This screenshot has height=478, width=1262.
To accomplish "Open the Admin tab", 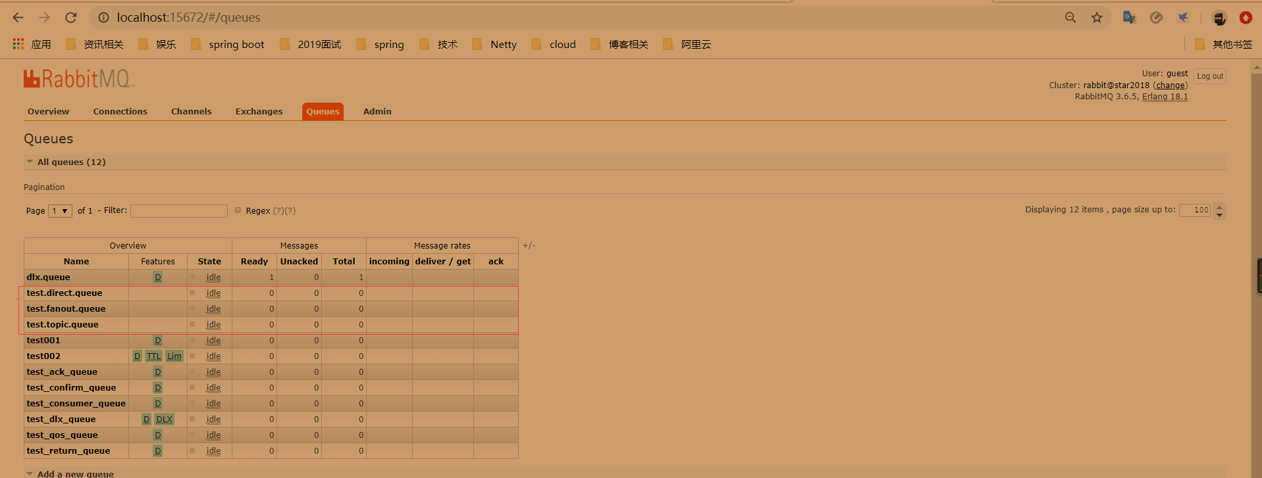I will [377, 112].
